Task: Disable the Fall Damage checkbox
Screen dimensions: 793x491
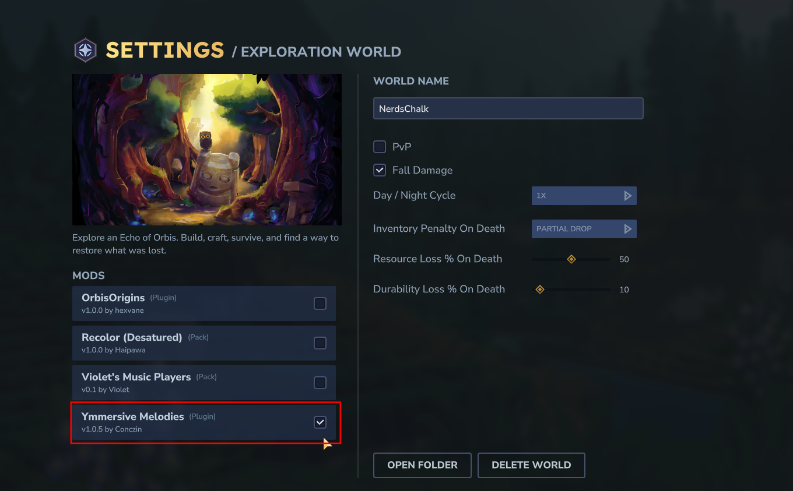Action: point(380,170)
